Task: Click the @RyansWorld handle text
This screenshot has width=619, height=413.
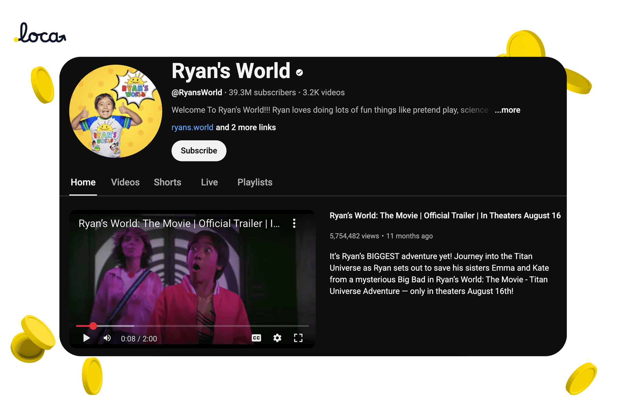Action: [x=197, y=93]
